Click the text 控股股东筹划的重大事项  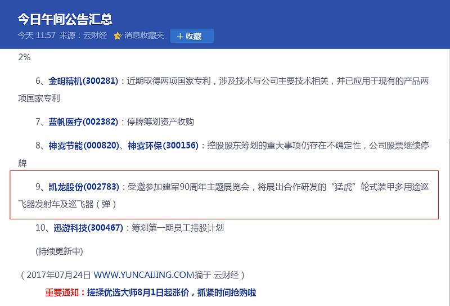tap(254, 146)
